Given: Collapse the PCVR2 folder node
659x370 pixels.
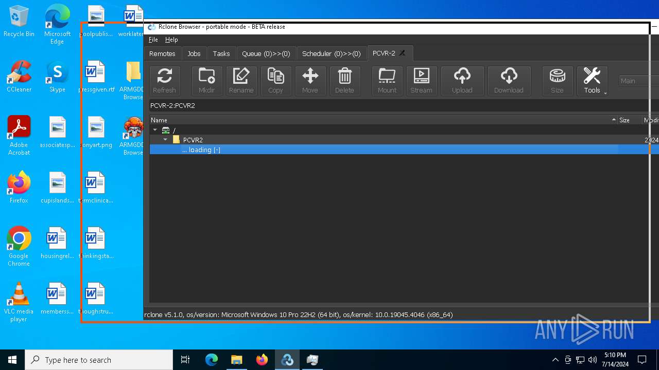Looking at the screenshot, I should tap(165, 140).
